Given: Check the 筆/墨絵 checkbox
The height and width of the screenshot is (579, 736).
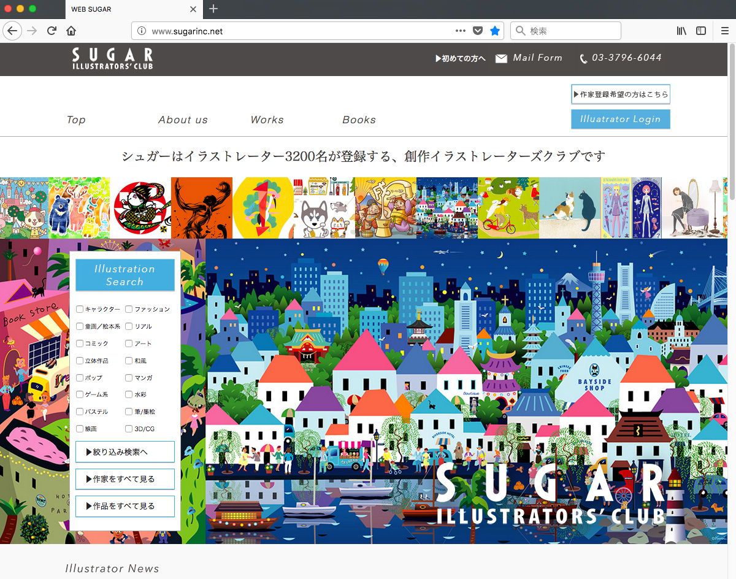Looking at the screenshot, I should click(129, 412).
